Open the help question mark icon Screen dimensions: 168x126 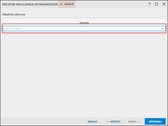[149, 4]
